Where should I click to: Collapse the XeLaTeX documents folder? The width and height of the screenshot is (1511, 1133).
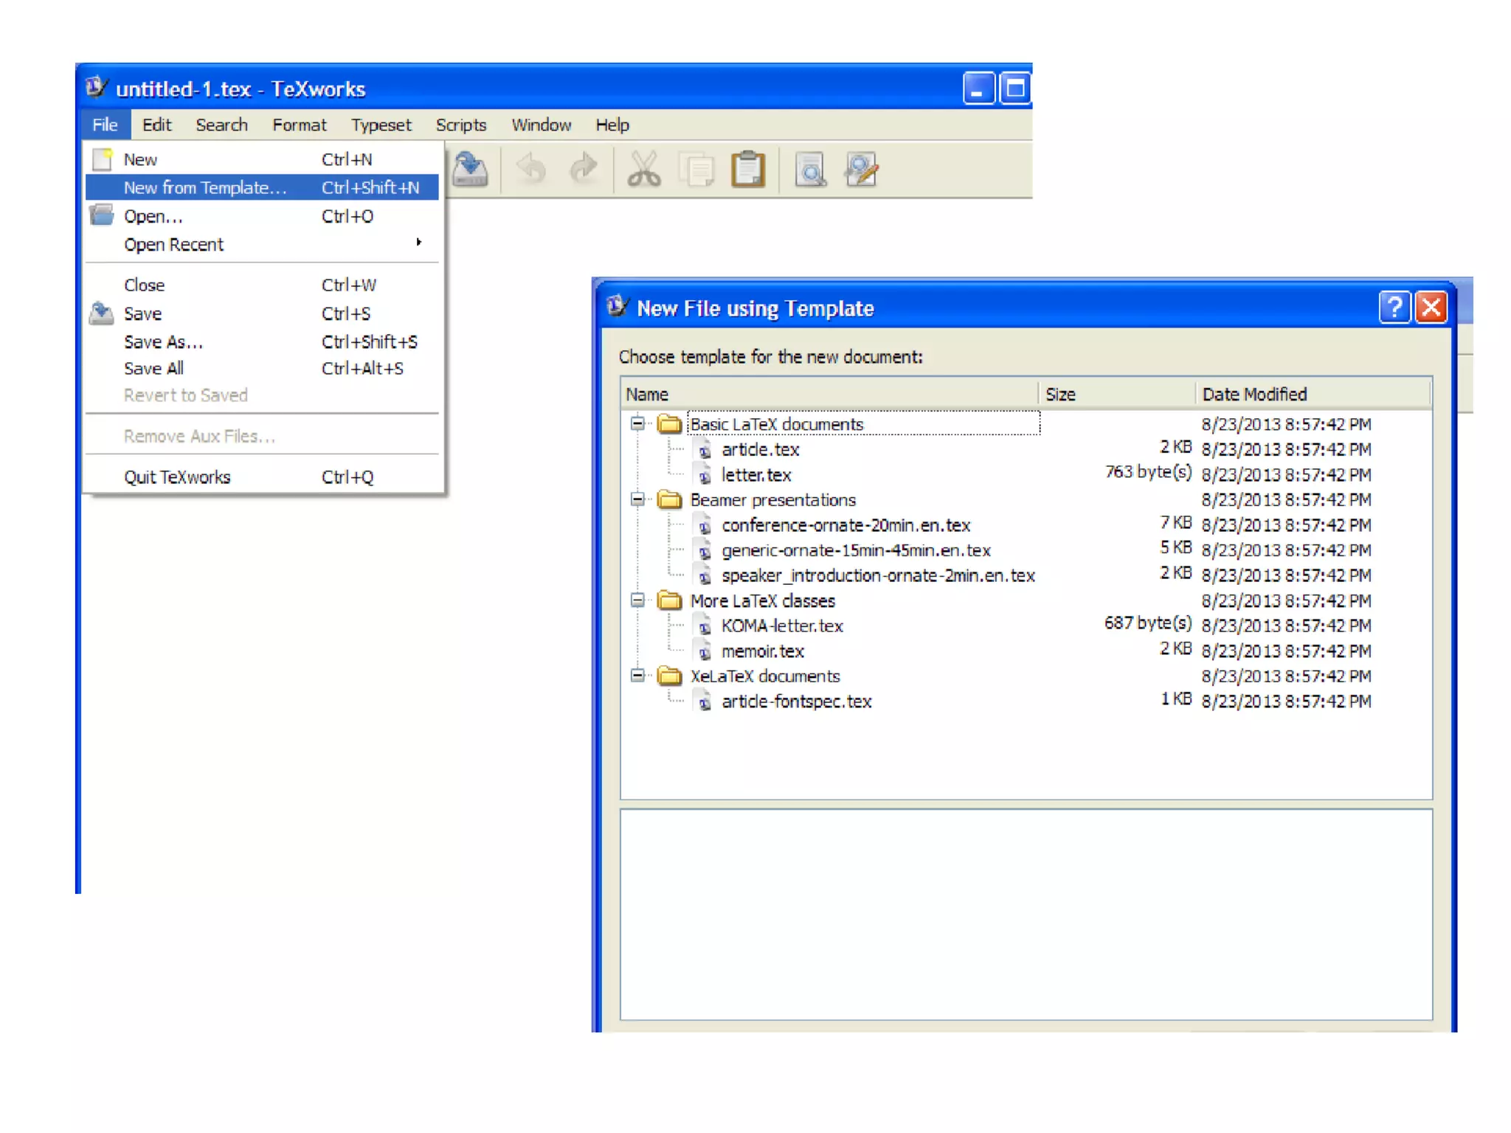click(637, 675)
